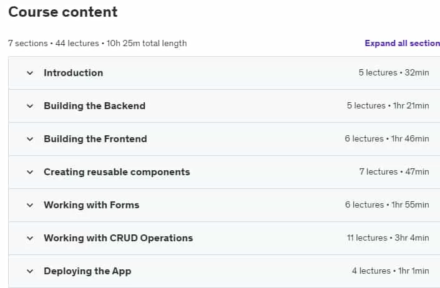Image resolution: width=440 pixels, height=288 pixels.
Task: Expand Working with CRUD Operations chevron
Action: tap(30, 238)
